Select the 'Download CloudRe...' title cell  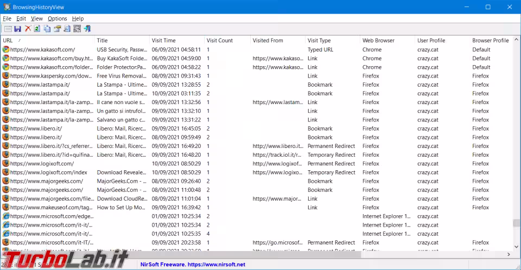pos(122,198)
